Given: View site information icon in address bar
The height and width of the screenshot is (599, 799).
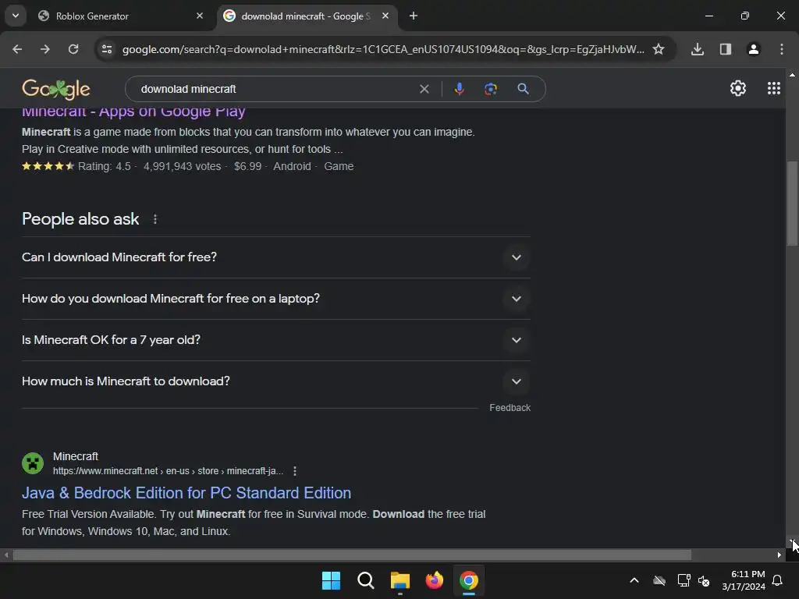Looking at the screenshot, I should 107,49.
